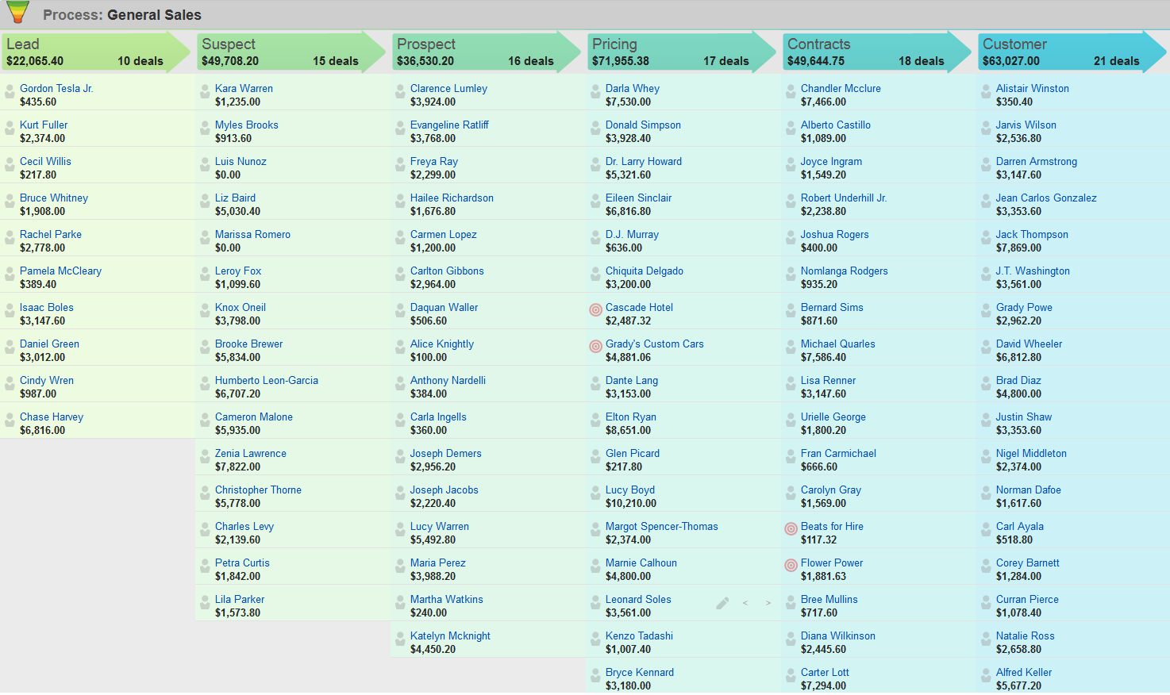Click the company target icon for Cascade Hotel

[x=595, y=310]
